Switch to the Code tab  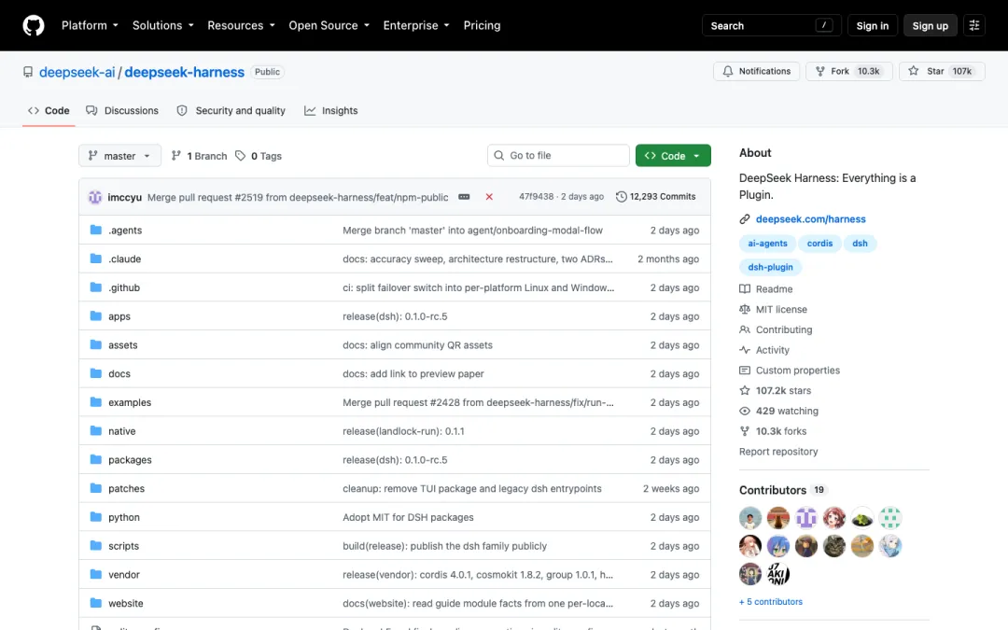(49, 110)
